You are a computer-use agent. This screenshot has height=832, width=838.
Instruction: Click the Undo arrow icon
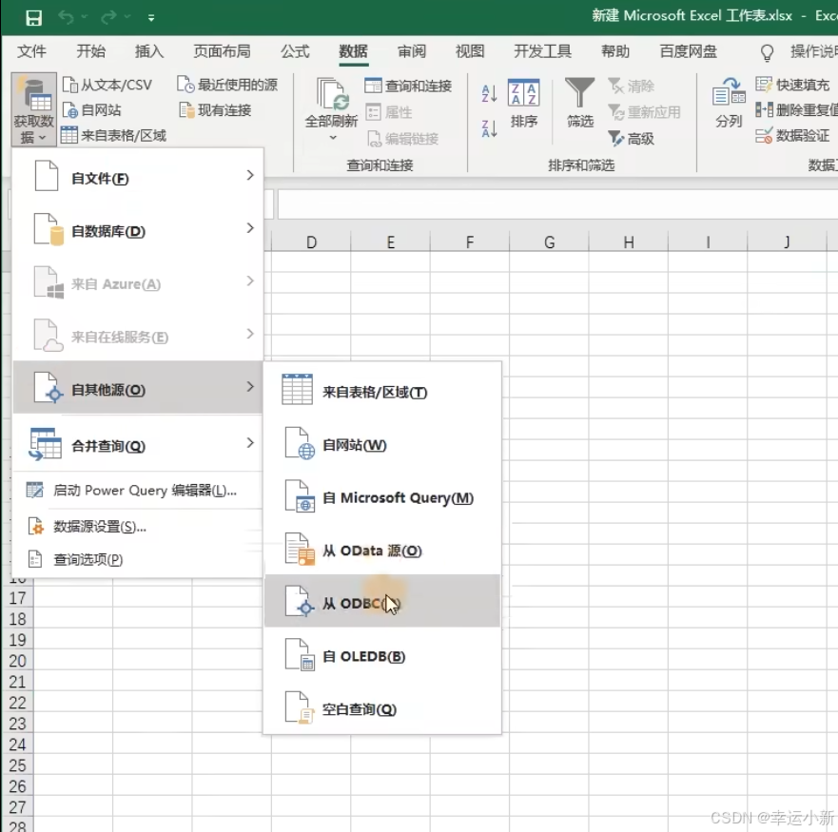click(x=67, y=18)
